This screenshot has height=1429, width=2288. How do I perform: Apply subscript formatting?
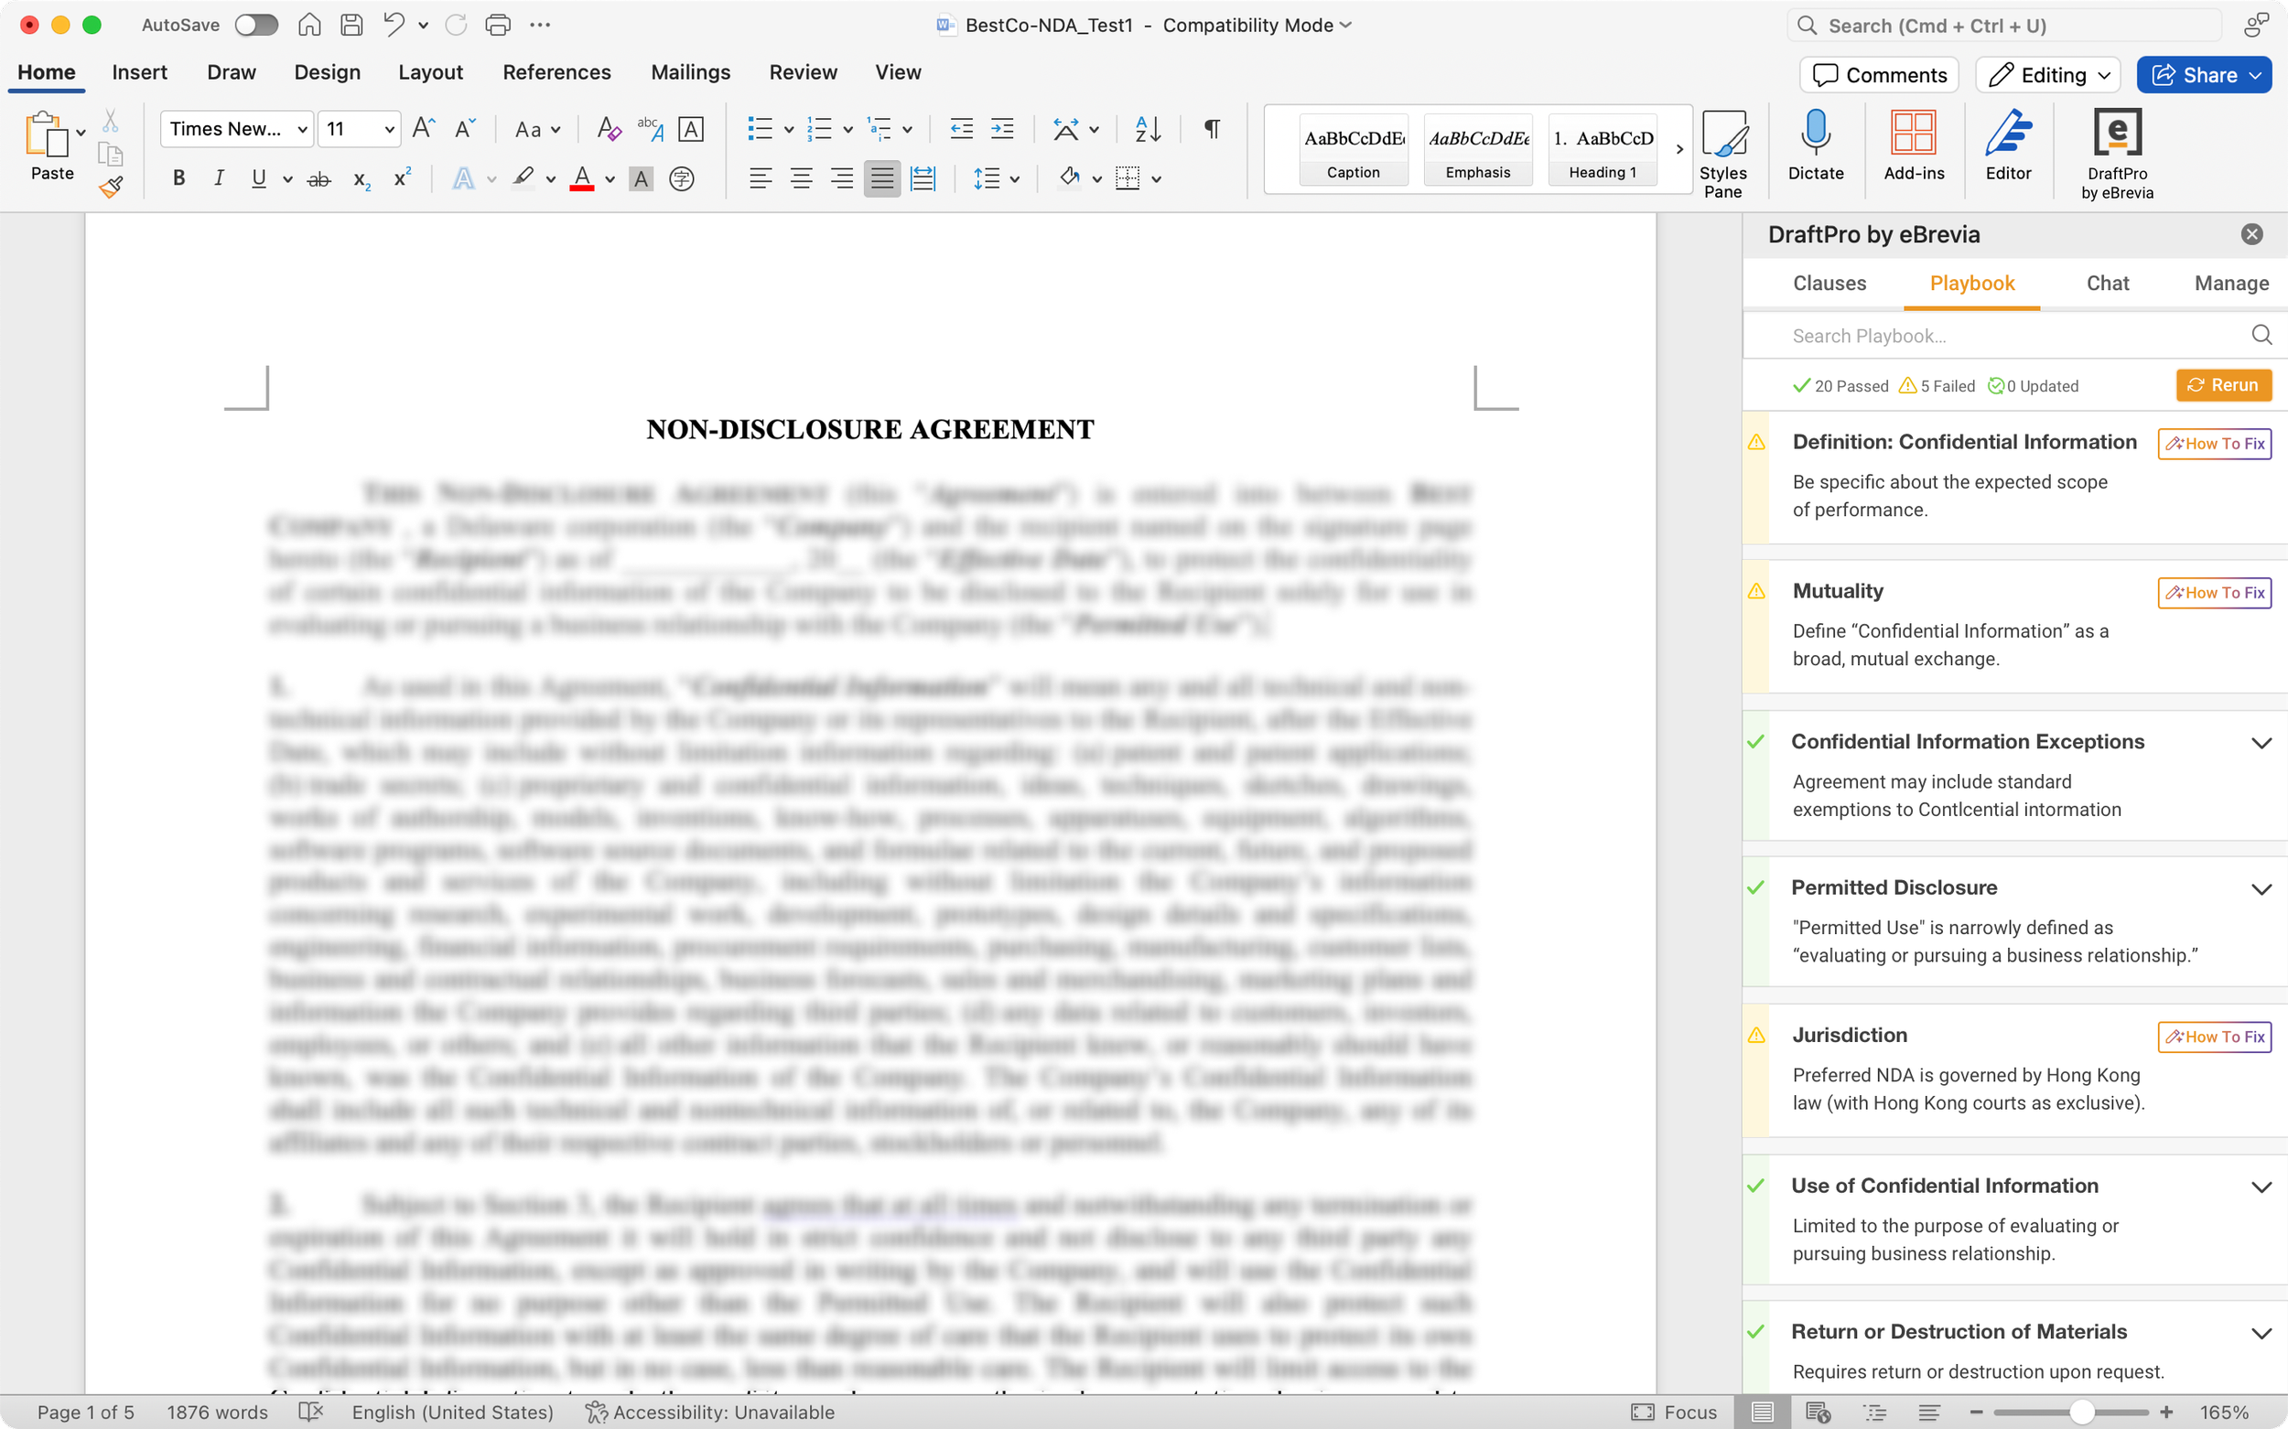[x=362, y=178]
